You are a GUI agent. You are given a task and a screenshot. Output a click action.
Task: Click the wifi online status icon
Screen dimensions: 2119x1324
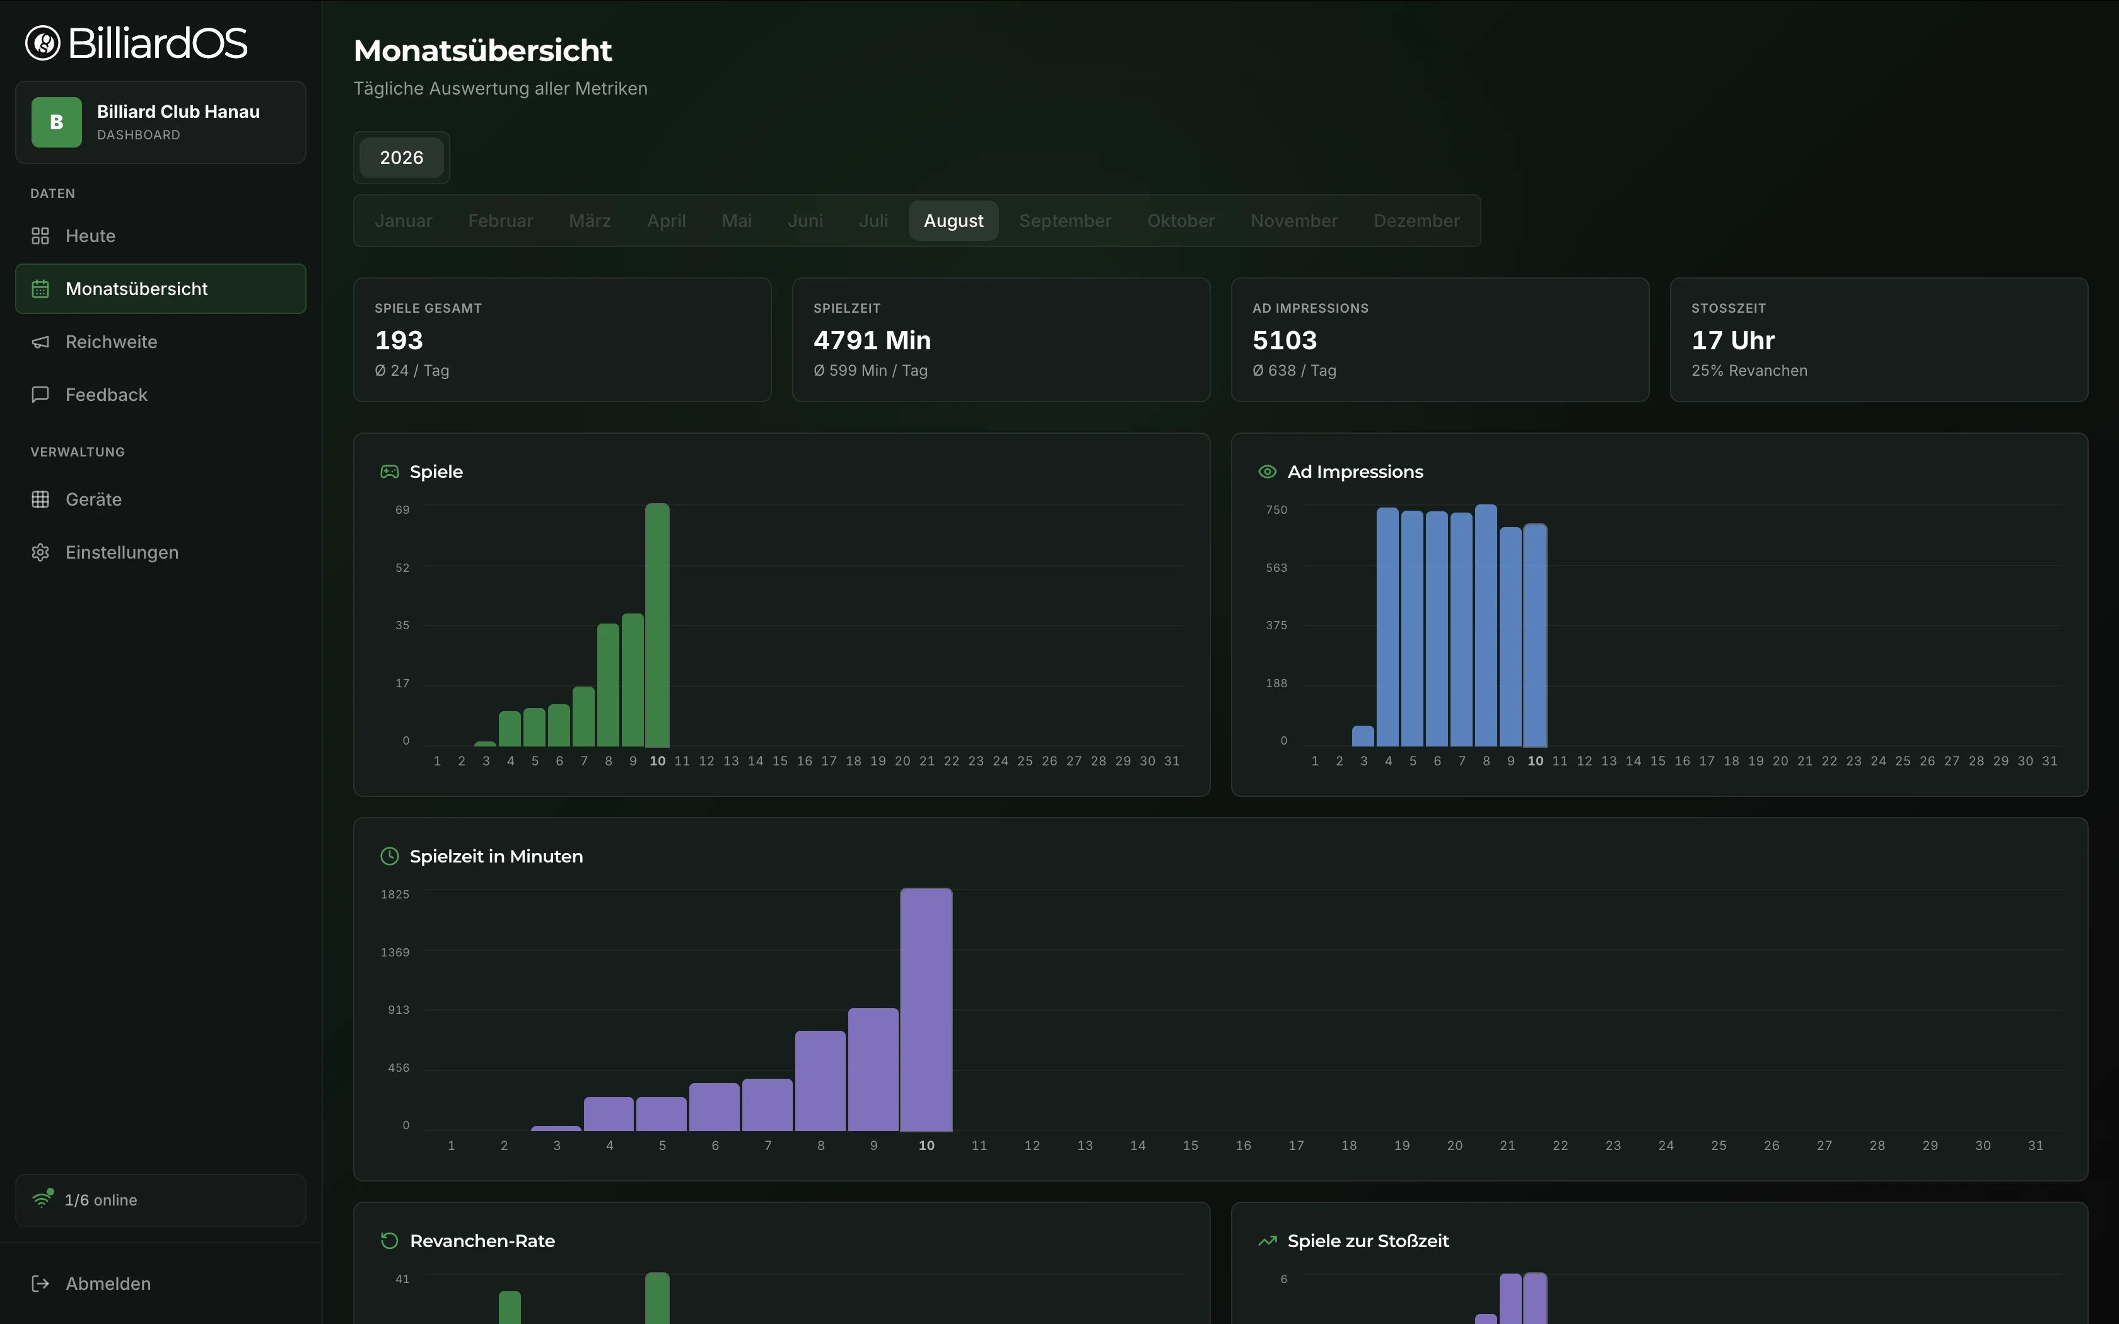point(42,1199)
